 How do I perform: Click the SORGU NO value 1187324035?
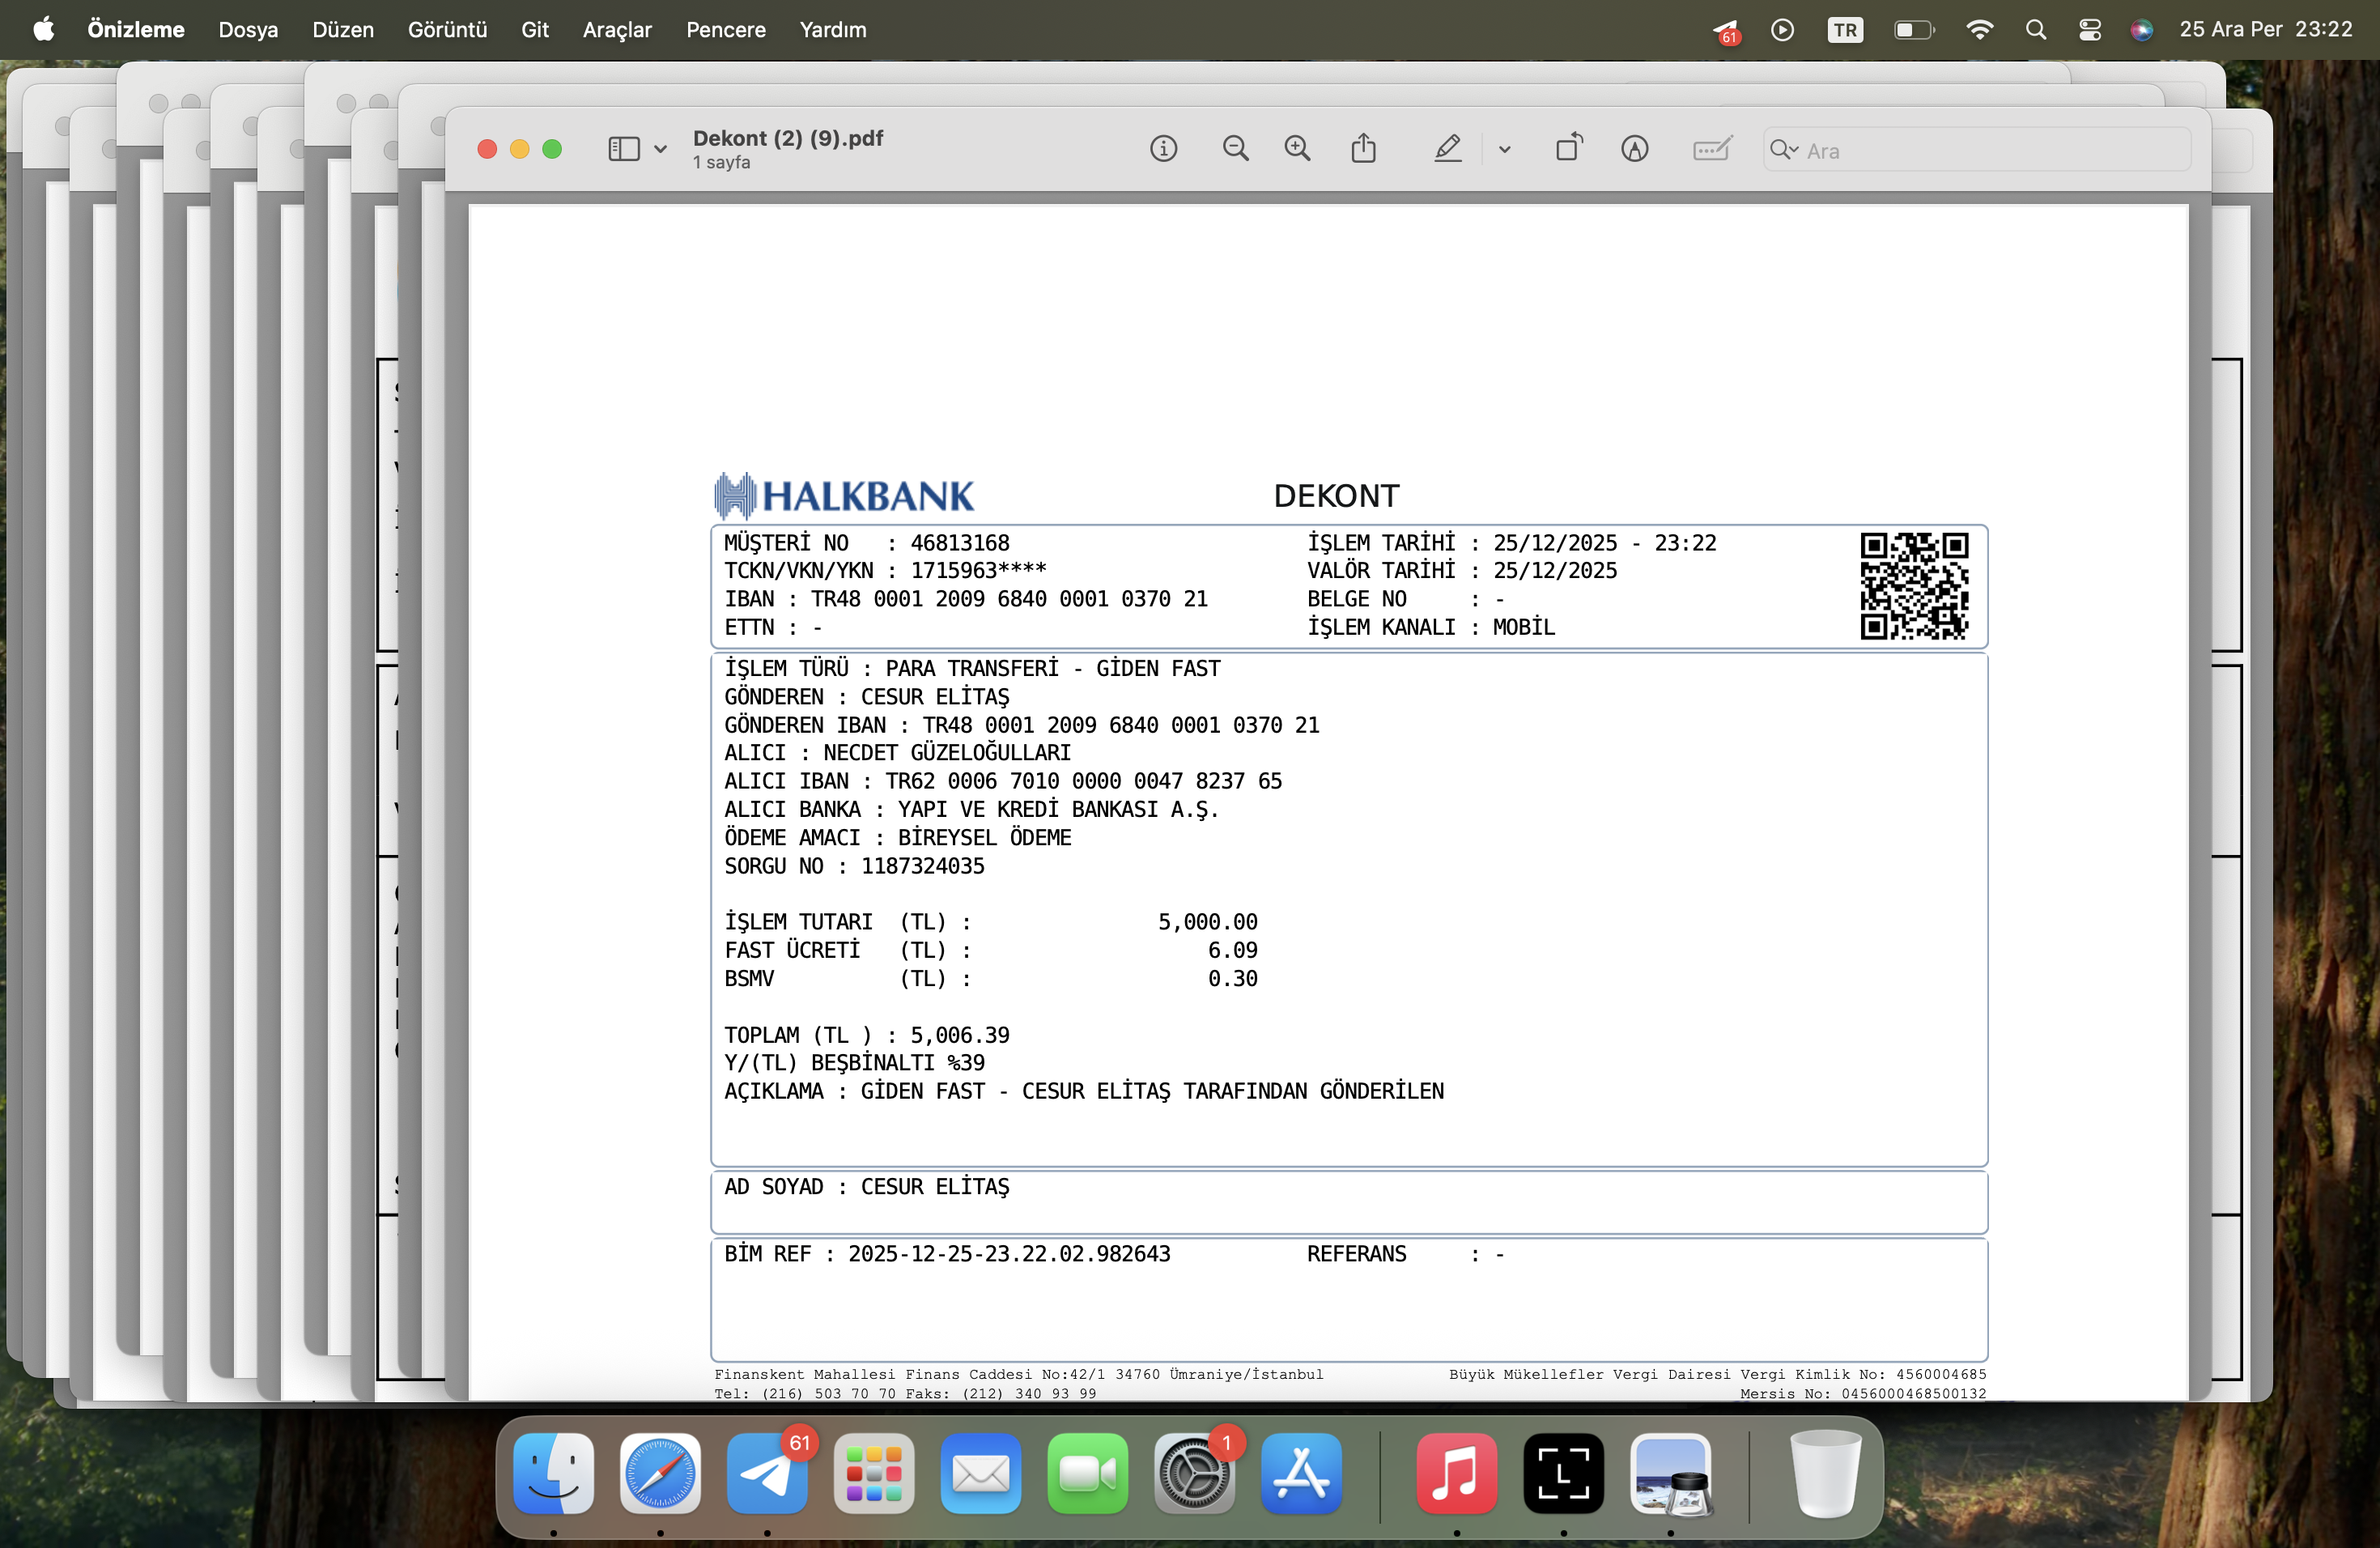point(923,866)
